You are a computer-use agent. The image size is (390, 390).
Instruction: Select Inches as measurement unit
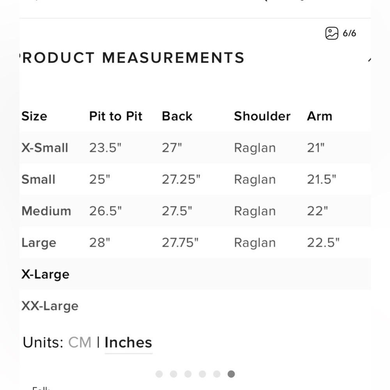[128, 342]
